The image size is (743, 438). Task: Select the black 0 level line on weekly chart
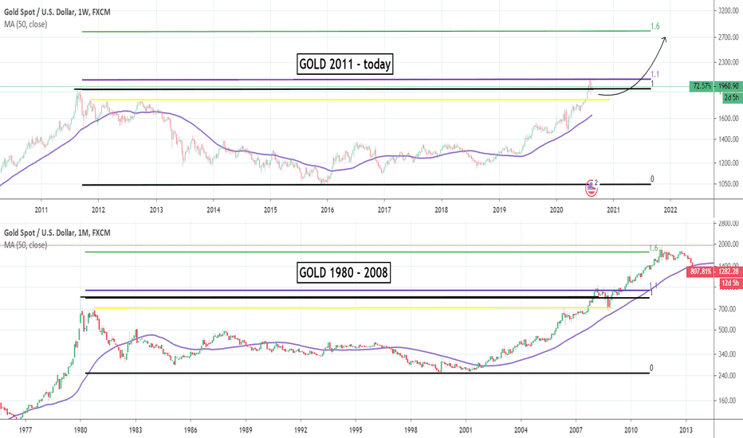(x=366, y=185)
